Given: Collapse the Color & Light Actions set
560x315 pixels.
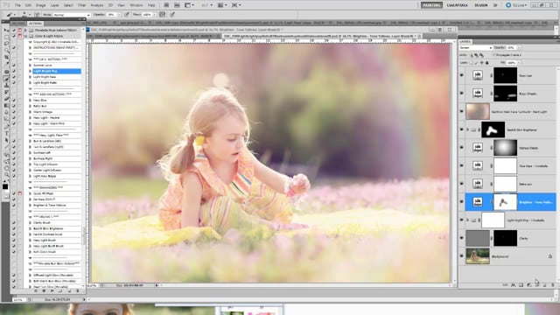Looking at the screenshot, I should [25, 36].
